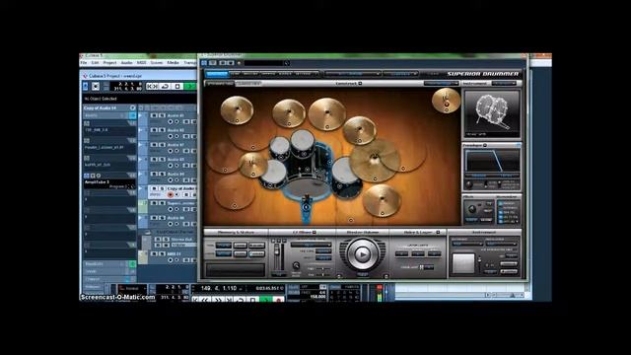Open the left dropdown in lower Instrument section

(467, 244)
